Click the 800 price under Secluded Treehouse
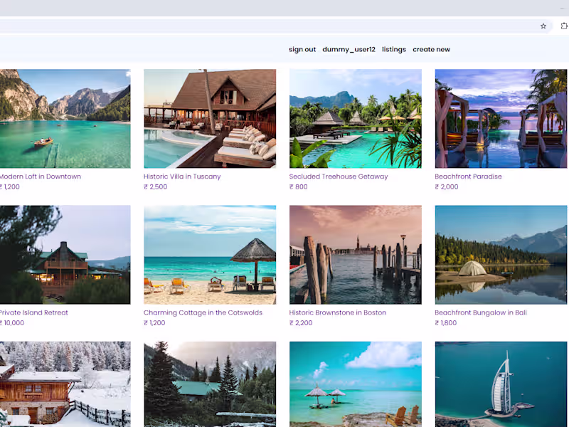This screenshot has width=569, height=427. click(298, 187)
